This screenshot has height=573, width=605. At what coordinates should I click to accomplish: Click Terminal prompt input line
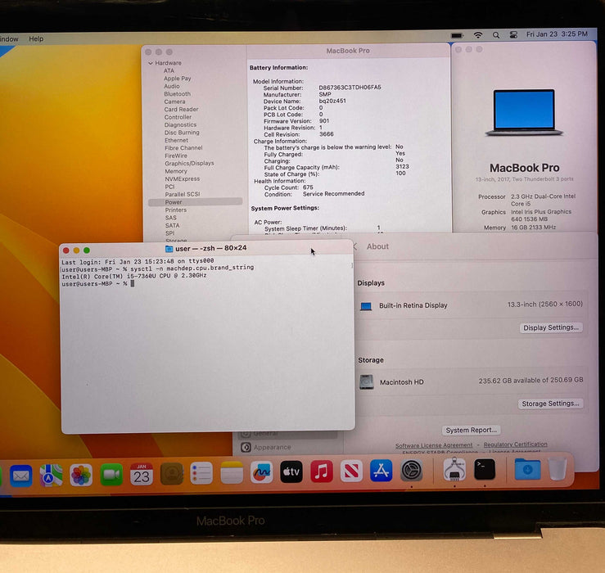point(98,283)
